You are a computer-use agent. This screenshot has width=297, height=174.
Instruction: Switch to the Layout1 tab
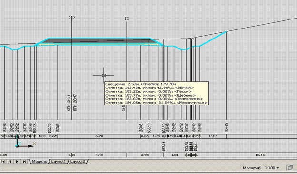click(59, 162)
